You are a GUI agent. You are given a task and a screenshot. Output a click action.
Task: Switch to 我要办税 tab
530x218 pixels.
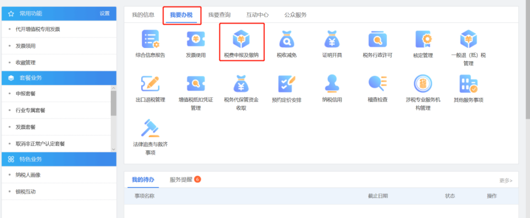(182, 15)
